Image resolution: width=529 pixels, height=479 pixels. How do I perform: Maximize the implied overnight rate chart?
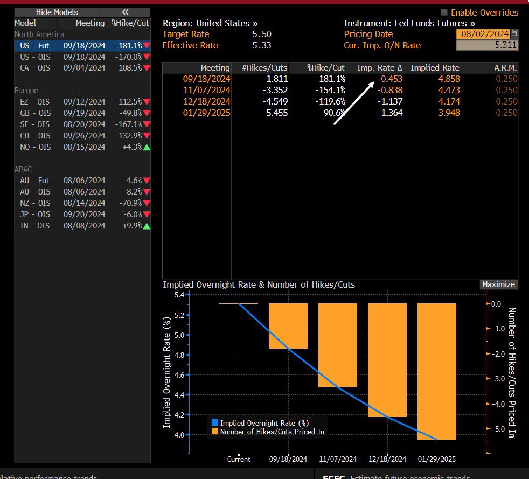click(x=498, y=284)
